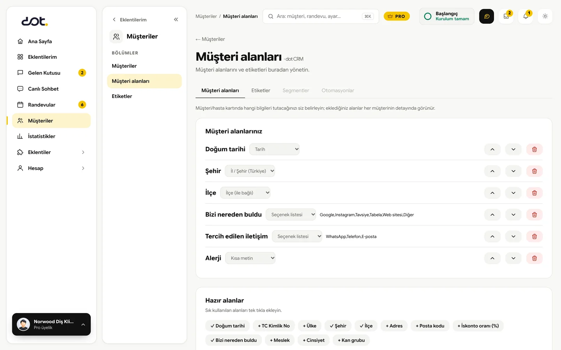Open Başlangıç Kurulum tamam progress indicator
This screenshot has height=350, width=561.
pos(447,16)
